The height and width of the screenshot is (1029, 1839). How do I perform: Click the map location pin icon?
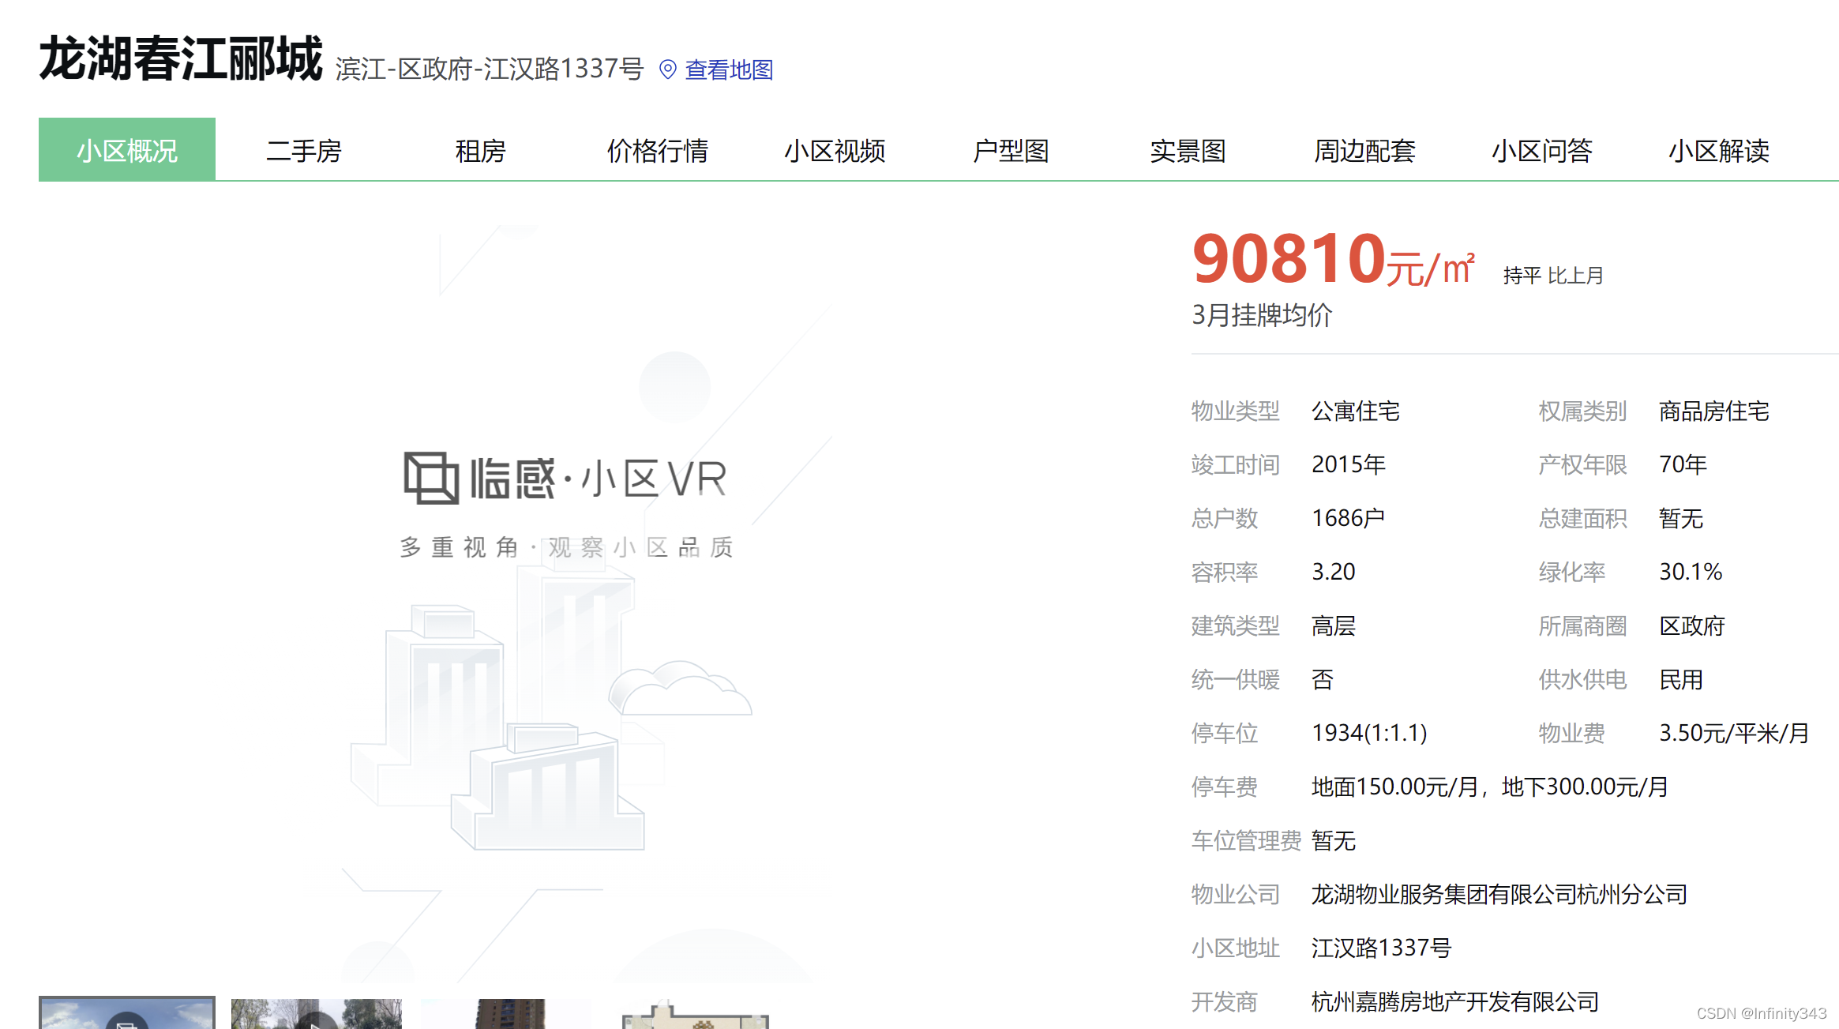(667, 69)
